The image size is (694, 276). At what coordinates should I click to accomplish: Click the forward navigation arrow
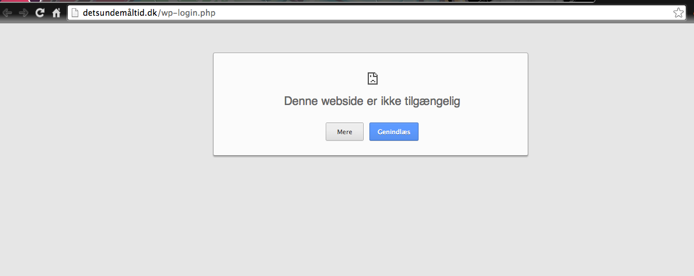tap(24, 13)
